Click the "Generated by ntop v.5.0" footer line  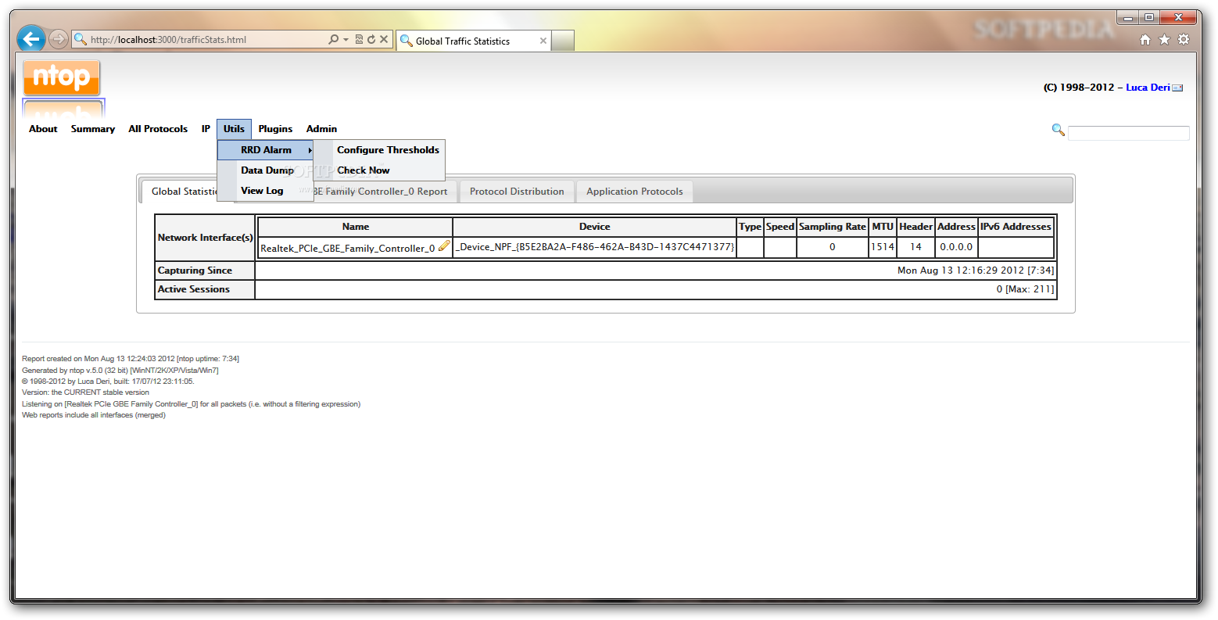pos(120,371)
